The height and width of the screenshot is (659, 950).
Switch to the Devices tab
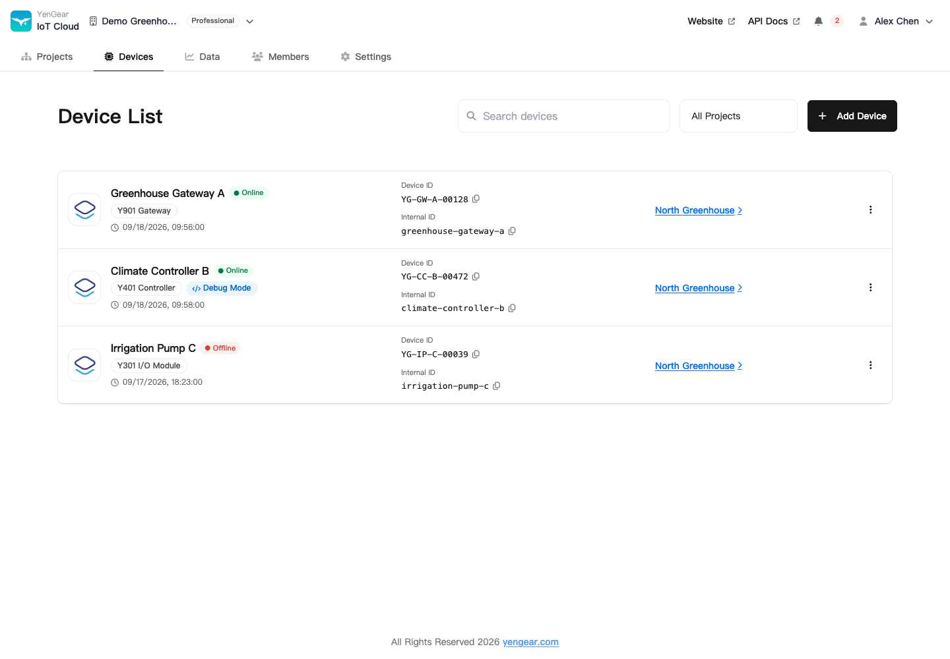point(129,57)
